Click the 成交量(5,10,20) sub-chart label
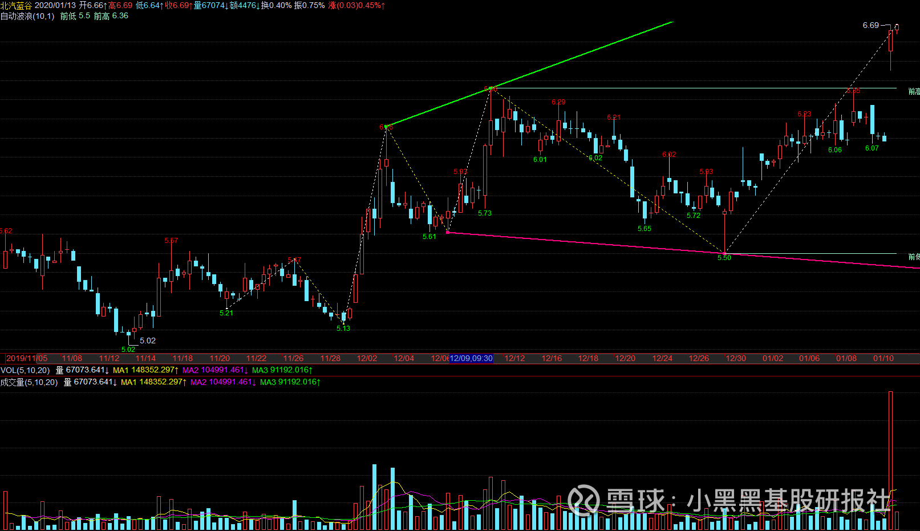 29,382
